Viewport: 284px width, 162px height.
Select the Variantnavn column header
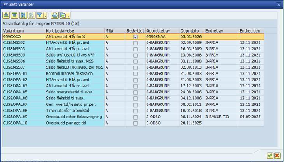[24, 31]
